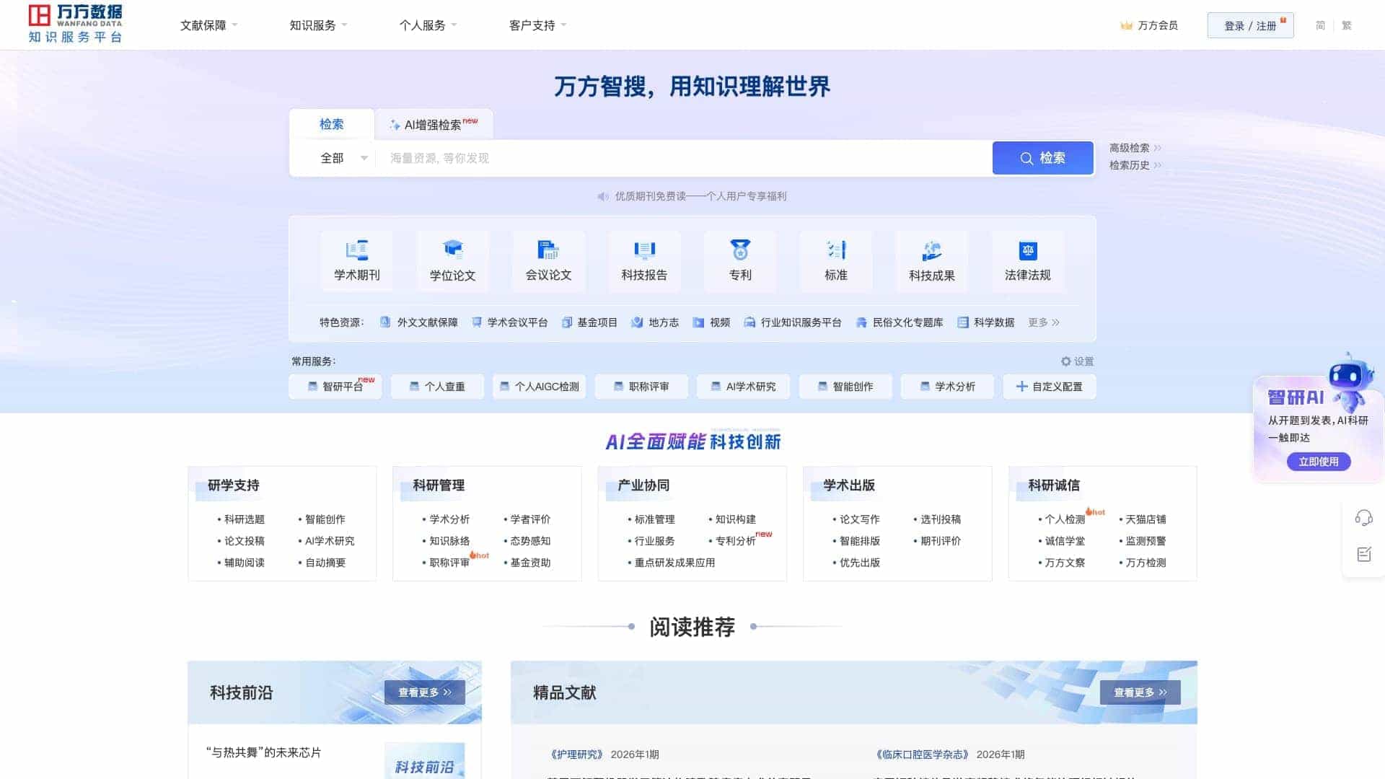1385x779 pixels.
Task: Open the feedback note icon
Action: 1363,554
